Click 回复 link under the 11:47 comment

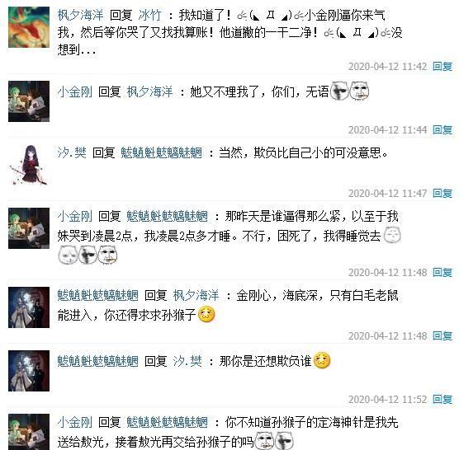tap(442, 194)
